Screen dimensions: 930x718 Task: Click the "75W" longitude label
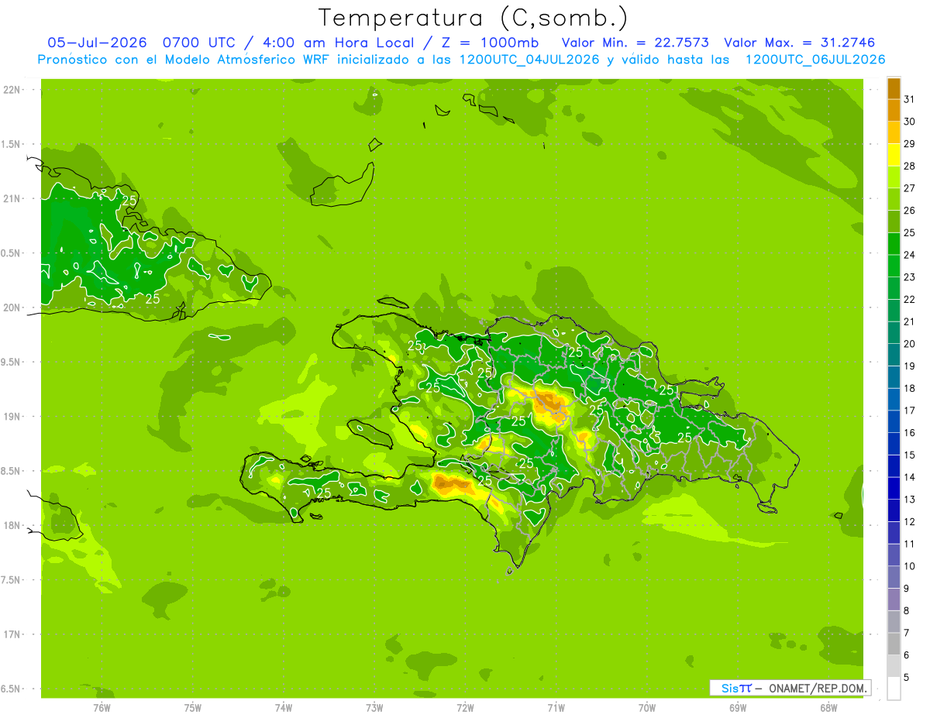coord(193,707)
